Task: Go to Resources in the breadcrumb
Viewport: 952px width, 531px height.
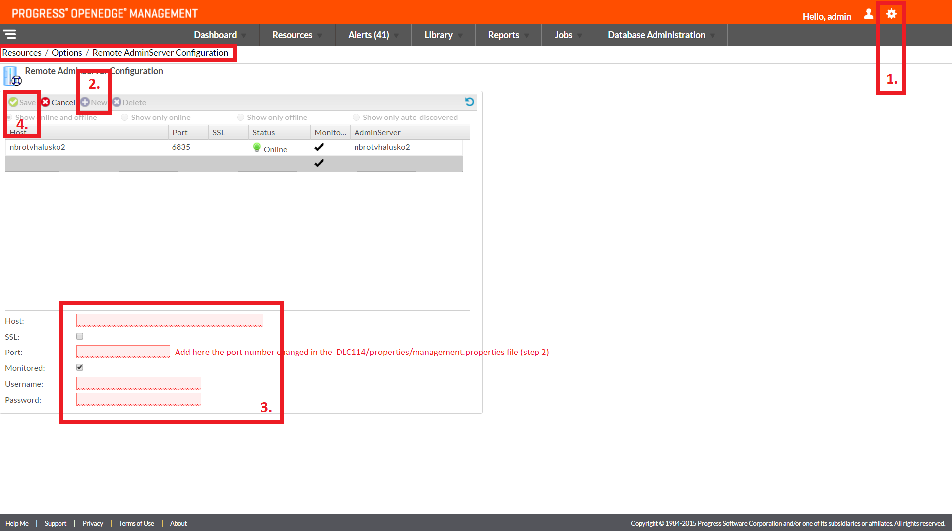Action: tap(22, 53)
